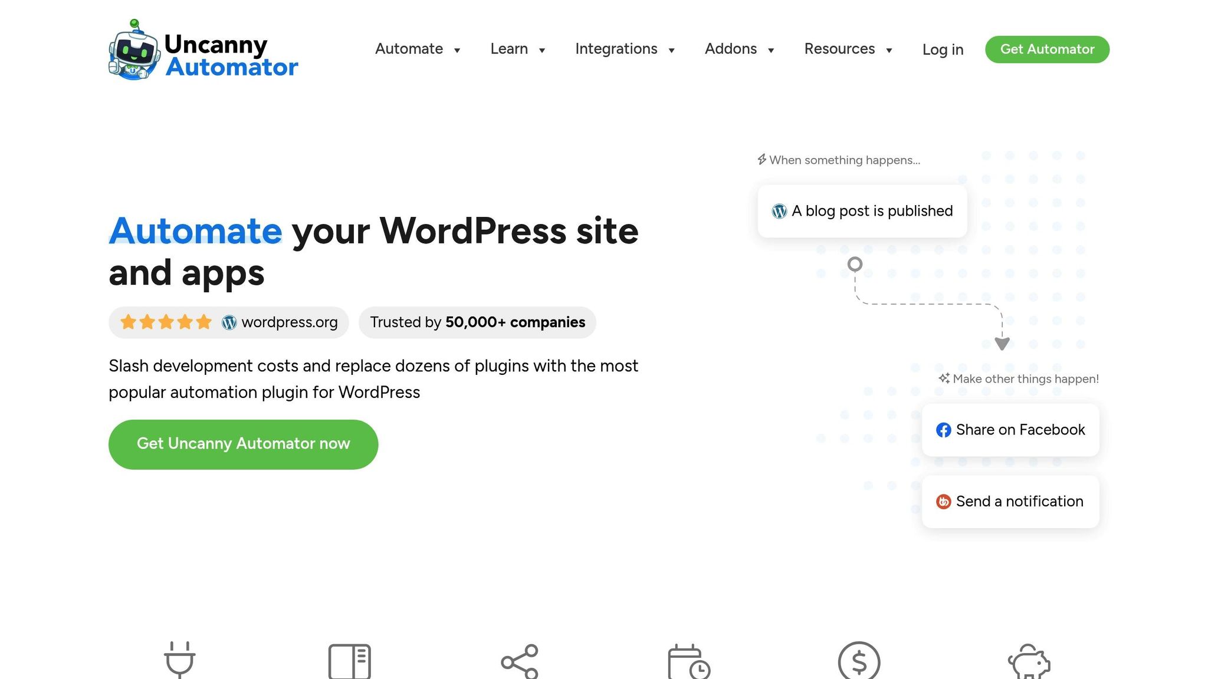Open the Integrations dropdown arrow
Viewport: 1208px width, 679px height.
[671, 50]
